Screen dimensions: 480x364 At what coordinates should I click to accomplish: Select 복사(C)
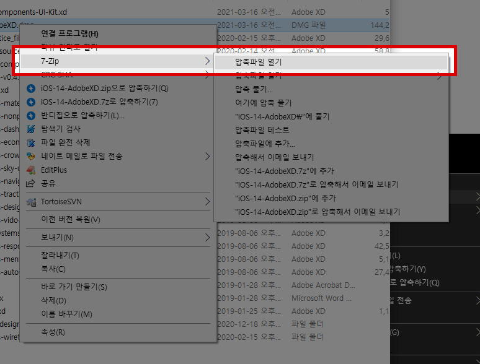point(53,269)
